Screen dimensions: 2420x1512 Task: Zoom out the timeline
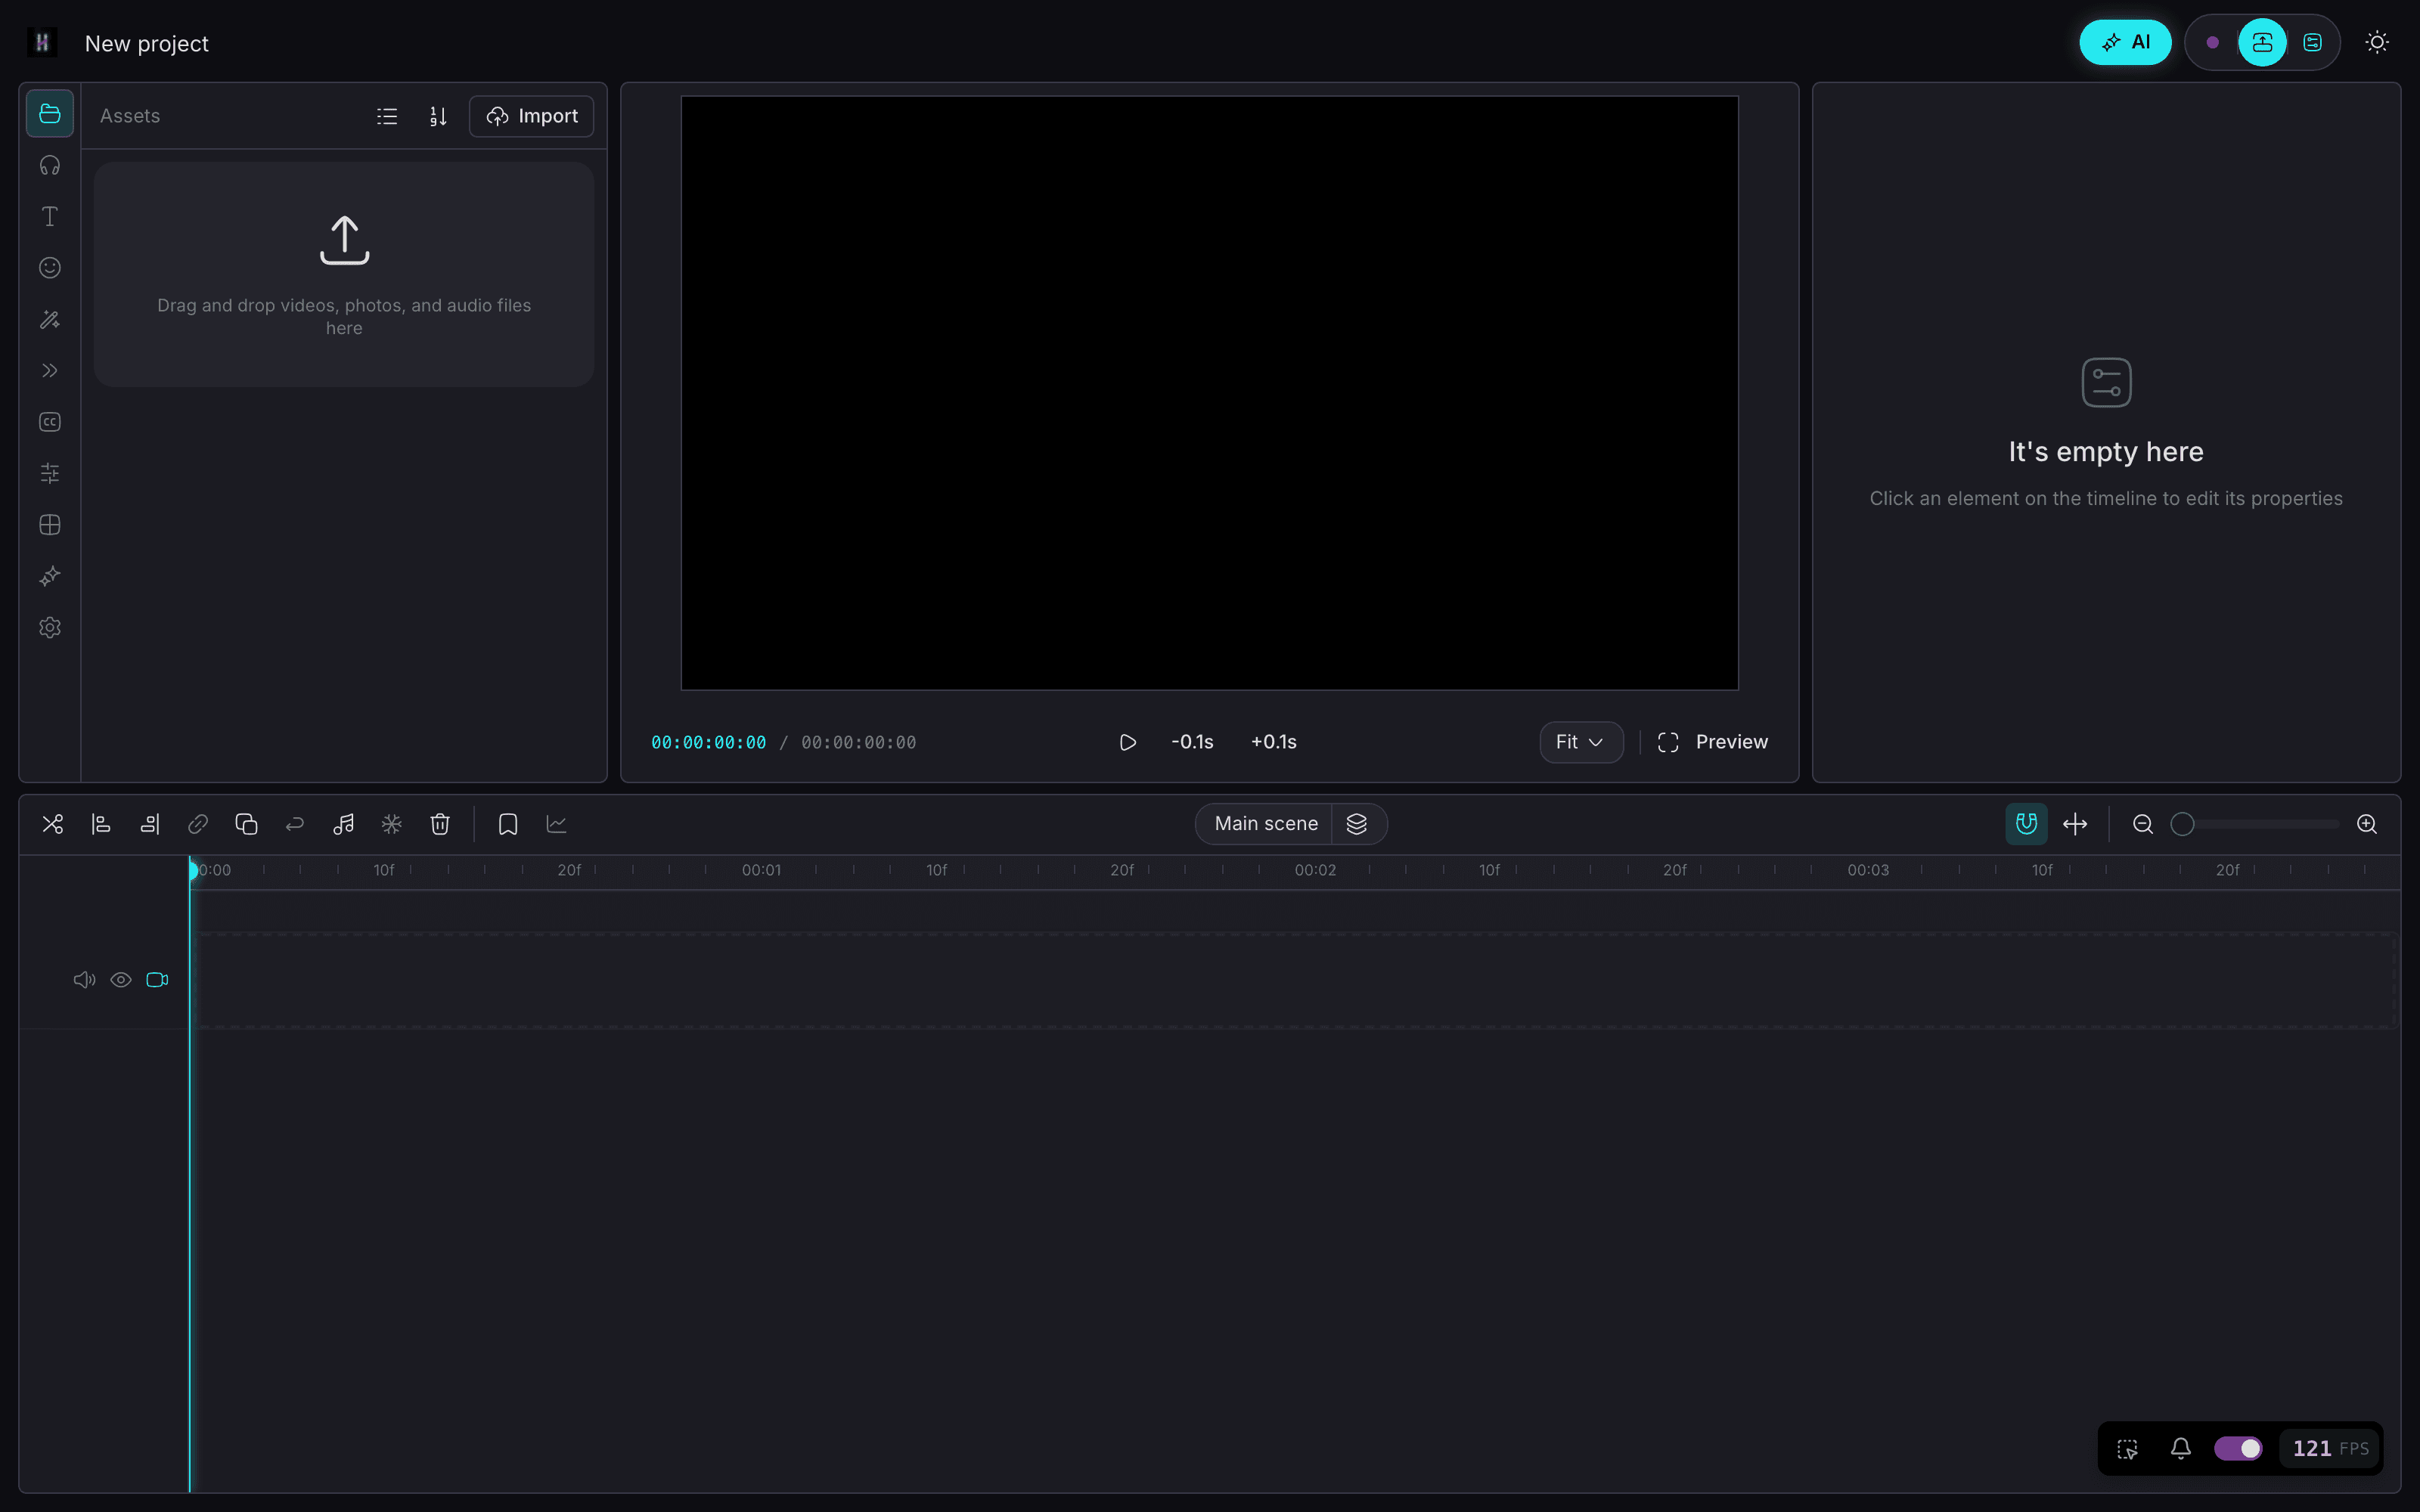coord(2142,824)
